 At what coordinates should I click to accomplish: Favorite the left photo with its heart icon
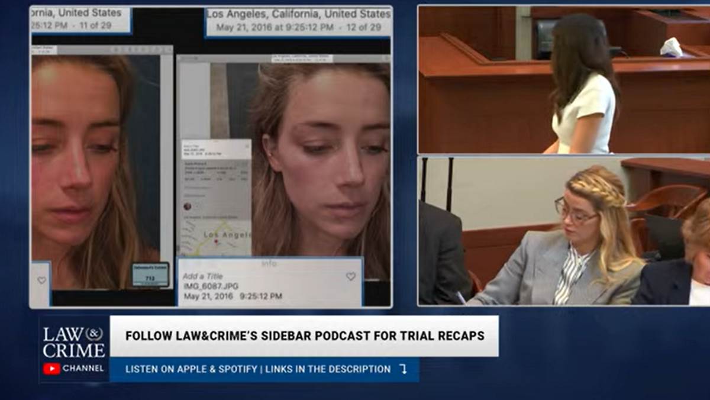(x=41, y=280)
